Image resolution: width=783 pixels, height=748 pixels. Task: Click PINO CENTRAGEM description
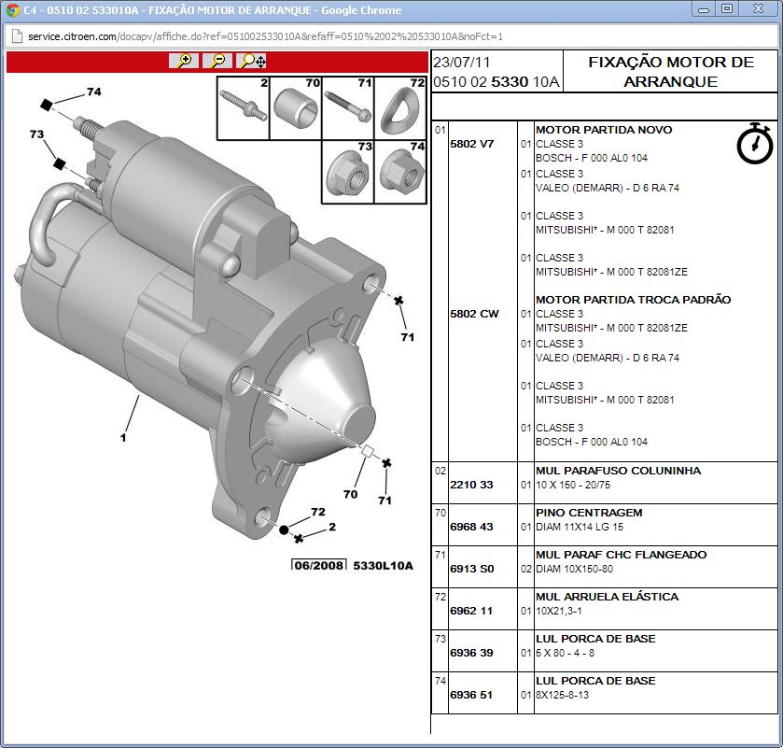[589, 513]
